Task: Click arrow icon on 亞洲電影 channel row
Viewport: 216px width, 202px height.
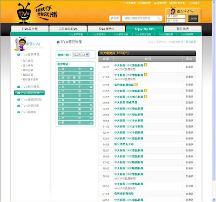Action: (91, 82)
